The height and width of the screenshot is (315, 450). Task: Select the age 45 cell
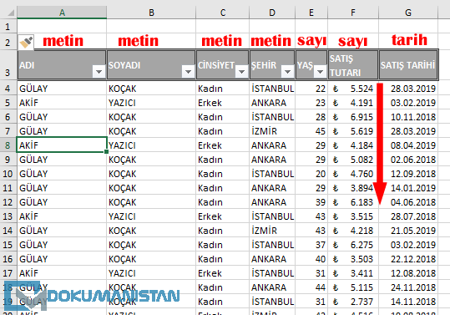pos(311,131)
